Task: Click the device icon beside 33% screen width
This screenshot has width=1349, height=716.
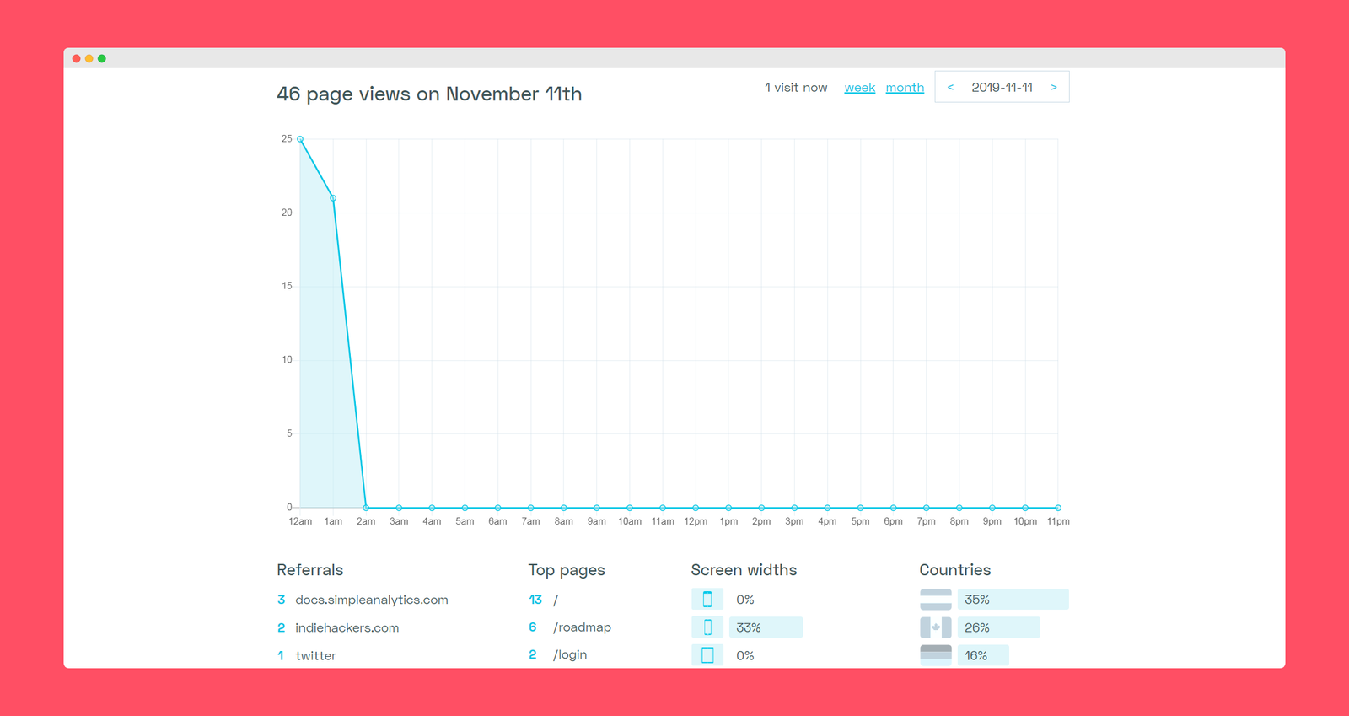Action: tap(707, 627)
